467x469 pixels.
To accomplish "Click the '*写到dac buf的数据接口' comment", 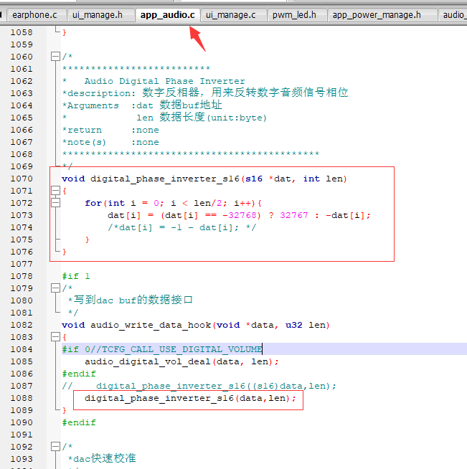I will pyautogui.click(x=130, y=300).
